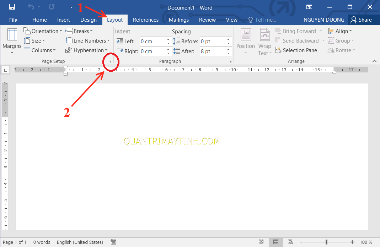This screenshot has width=380, height=247.
Task: Click the Spacing Before field
Action: [x=213, y=42]
